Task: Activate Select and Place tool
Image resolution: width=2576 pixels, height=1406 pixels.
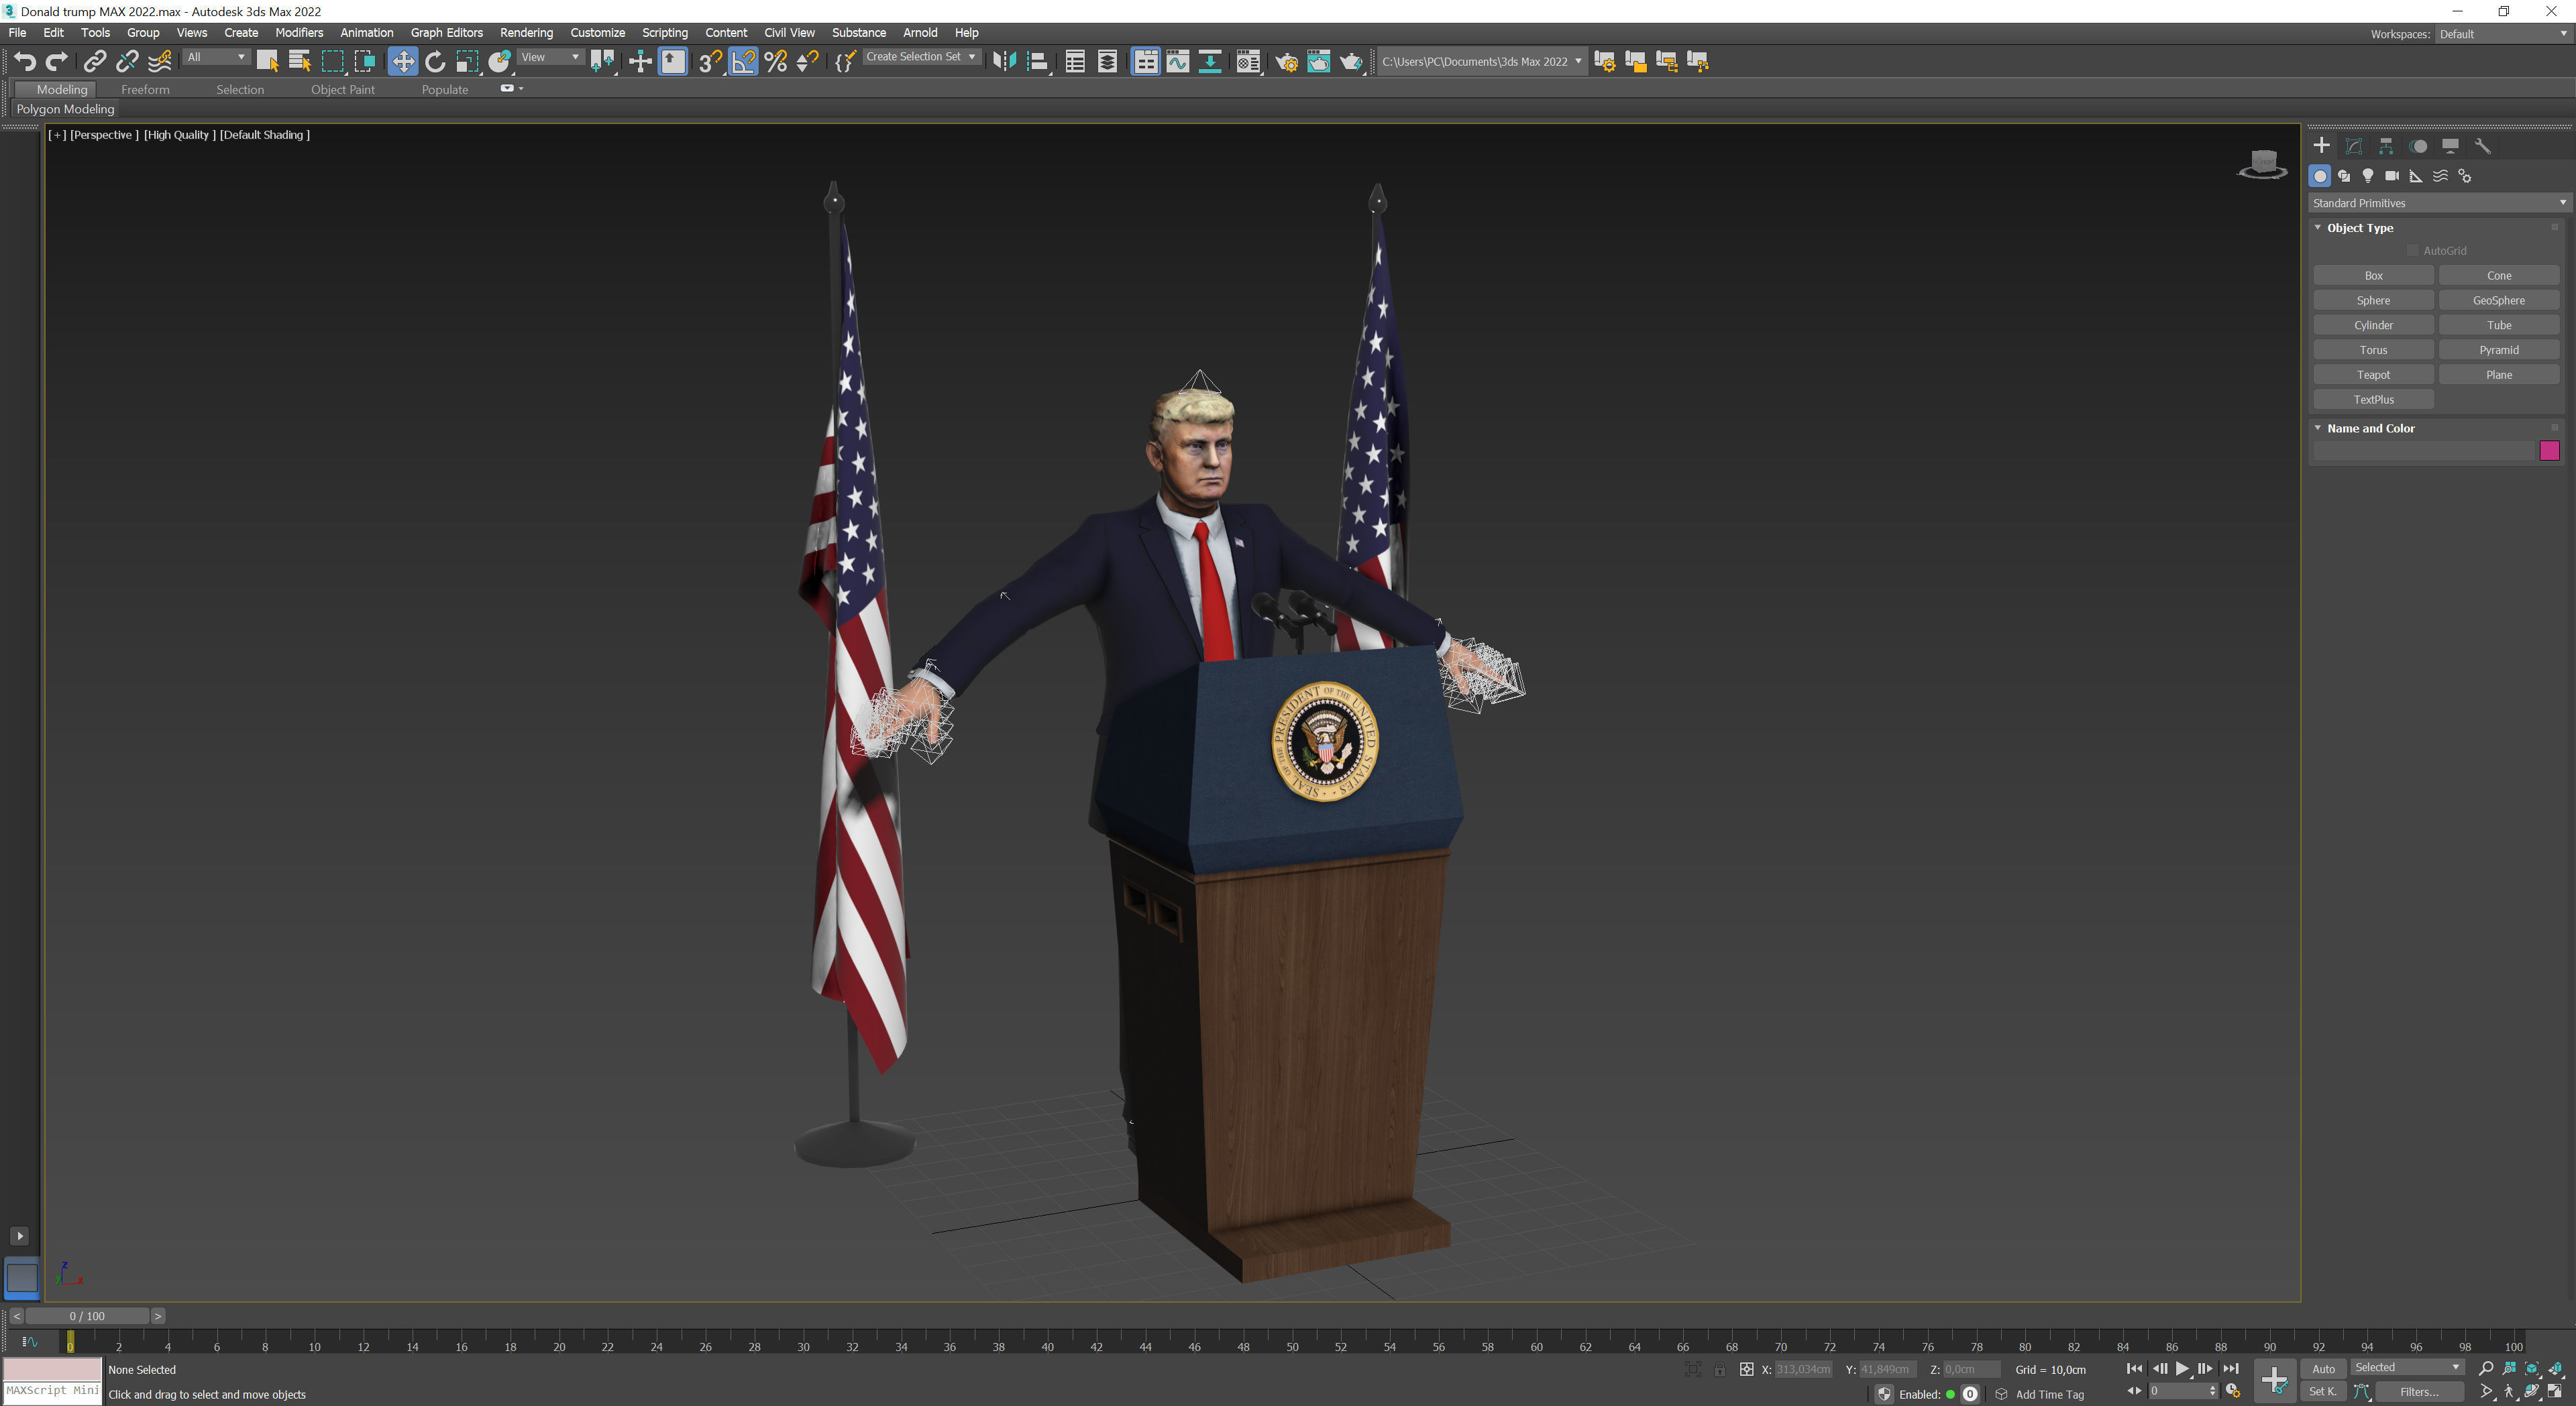Action: [500, 62]
